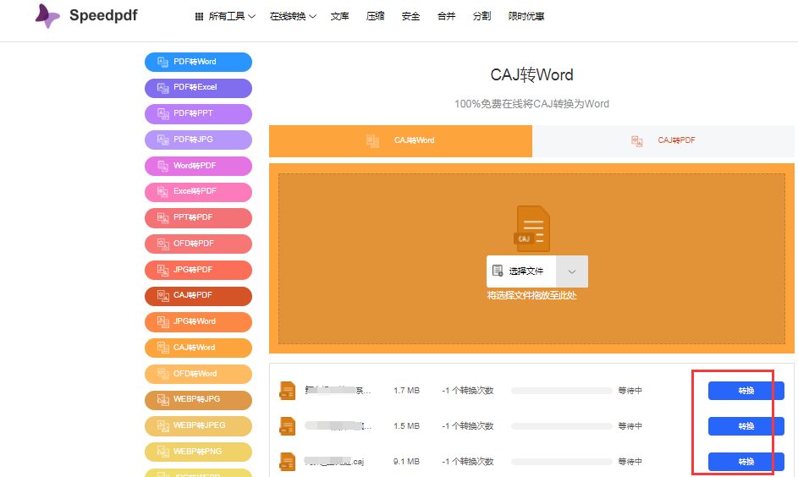Screen dimensions: 798x477
Task: Open the 分割 menu item
Action: tap(482, 16)
